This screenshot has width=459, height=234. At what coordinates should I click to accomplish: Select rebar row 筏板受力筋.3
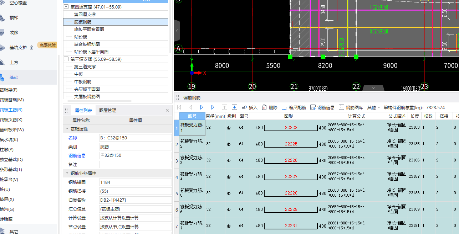click(x=192, y=160)
